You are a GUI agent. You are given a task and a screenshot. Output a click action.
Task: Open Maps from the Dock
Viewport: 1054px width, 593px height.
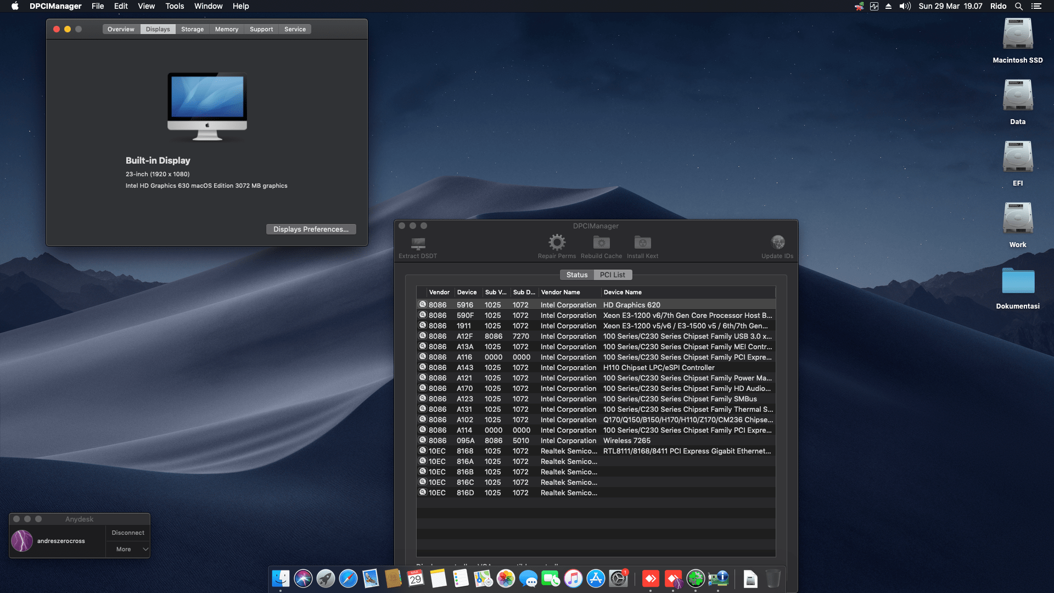pos(483,578)
